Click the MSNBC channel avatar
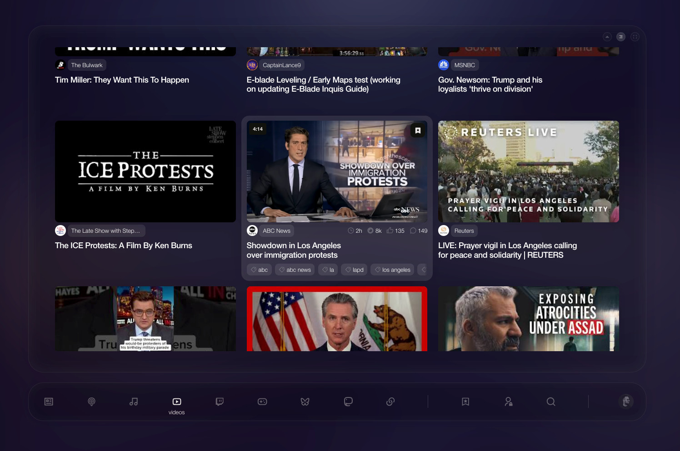680x451 pixels. 444,65
